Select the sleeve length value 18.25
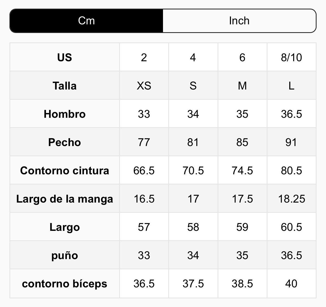 coord(291,199)
